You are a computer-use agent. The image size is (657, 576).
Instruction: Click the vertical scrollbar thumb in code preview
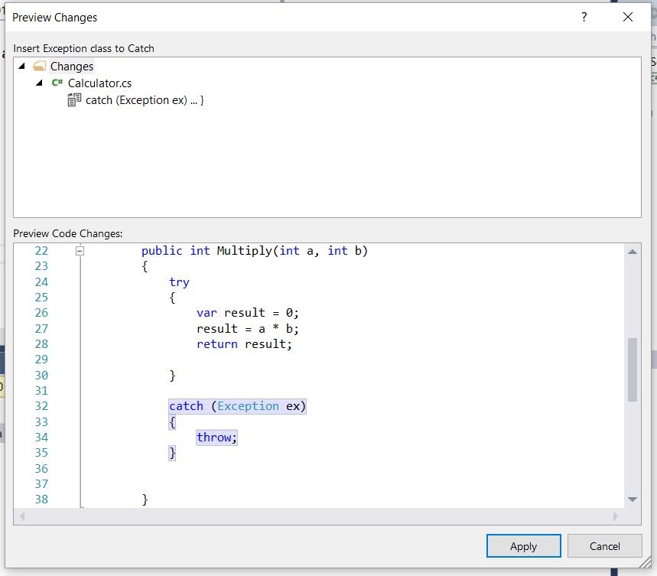(633, 369)
